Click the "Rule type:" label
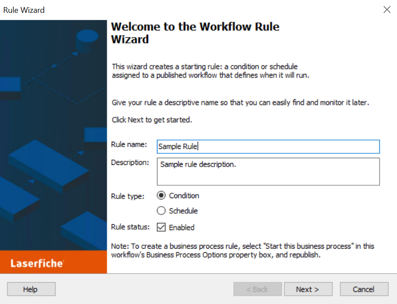Image resolution: width=397 pixels, height=304 pixels. tap(128, 197)
